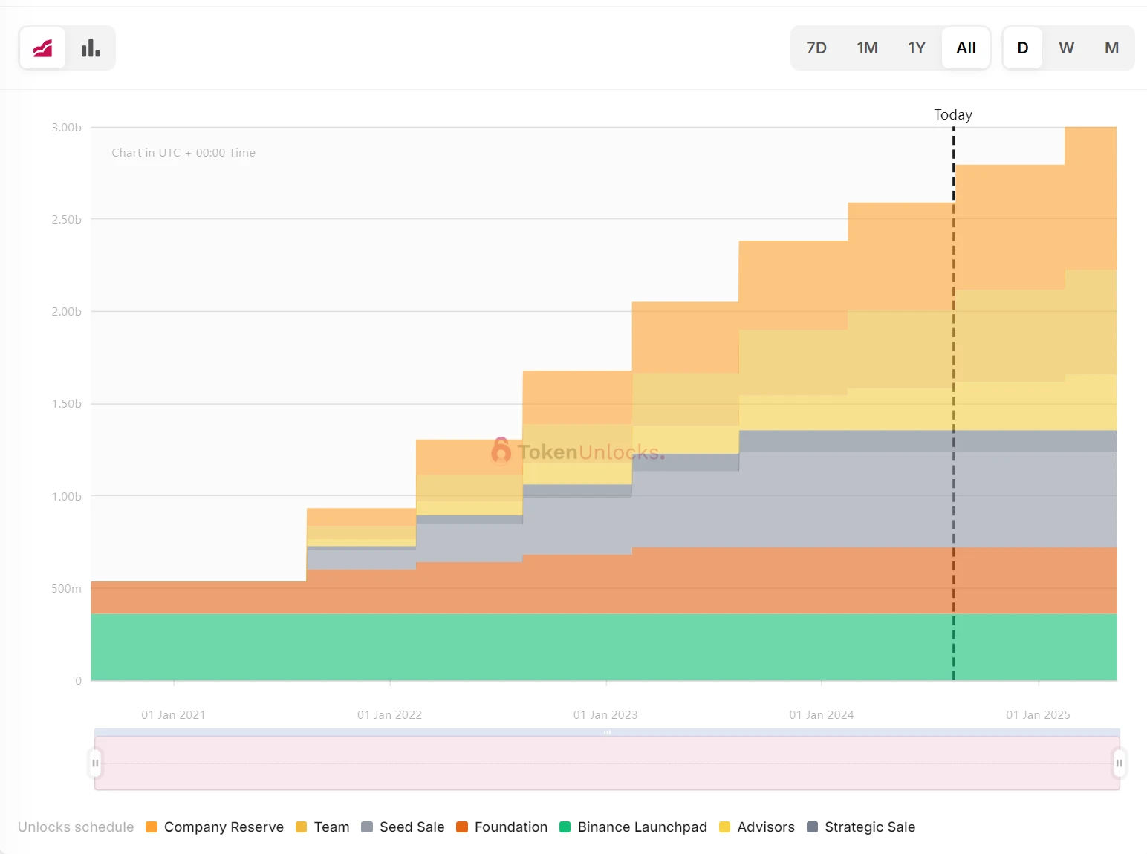Grab the right range slider handle
This screenshot has height=854, width=1147.
(x=1119, y=763)
